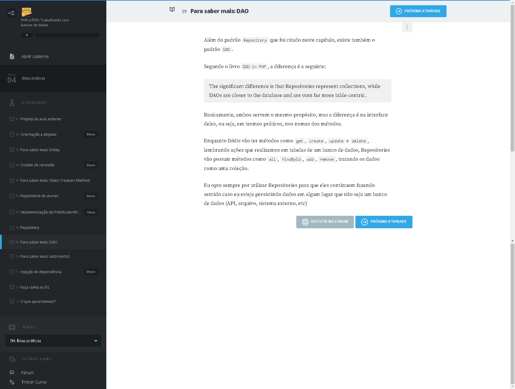Click the Fórum chat icon
The width and height of the screenshot is (515, 389).
tap(12, 372)
